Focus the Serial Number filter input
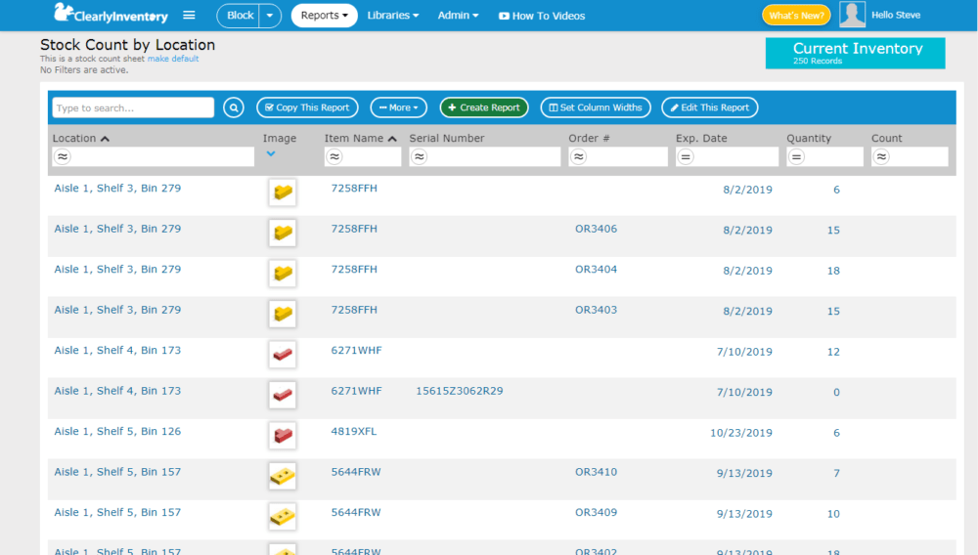 click(x=485, y=157)
